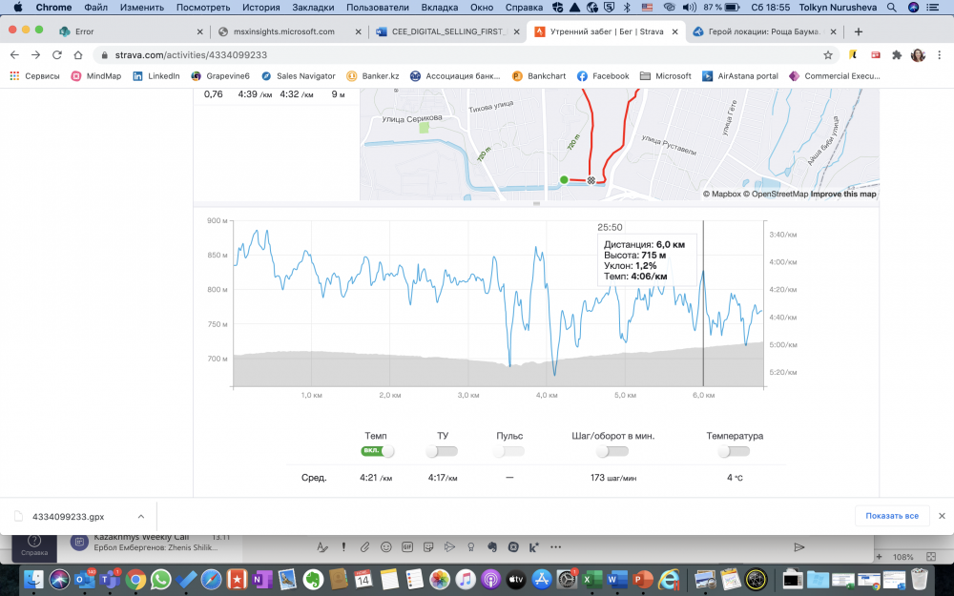
Task: Click the Показать все downloads button
Action: coord(891,516)
